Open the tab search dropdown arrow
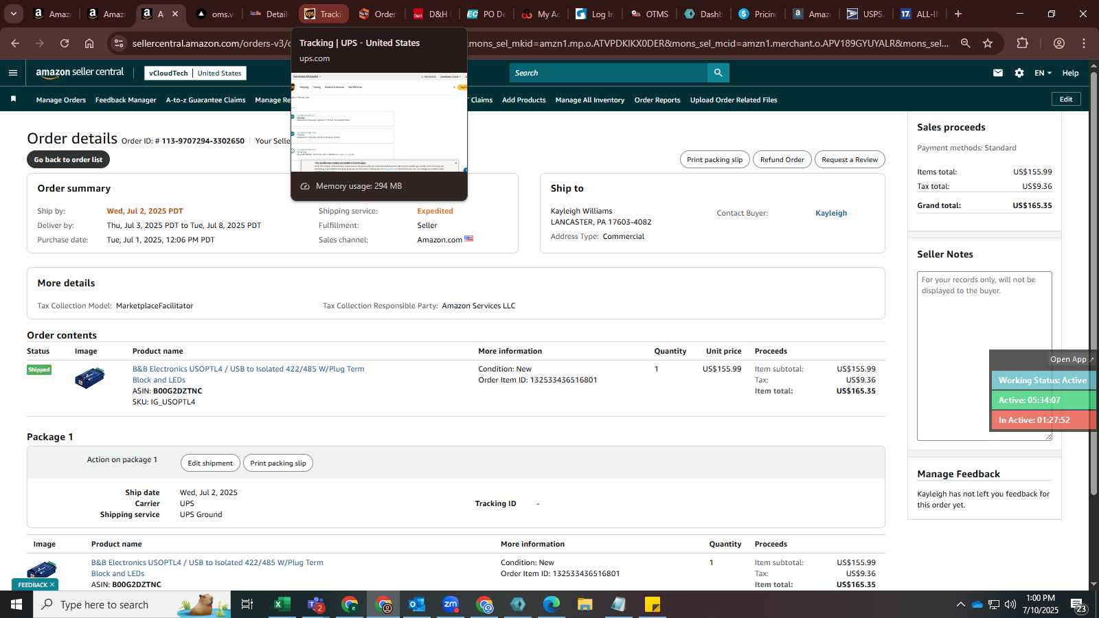The width and height of the screenshot is (1099, 618). 13,14
